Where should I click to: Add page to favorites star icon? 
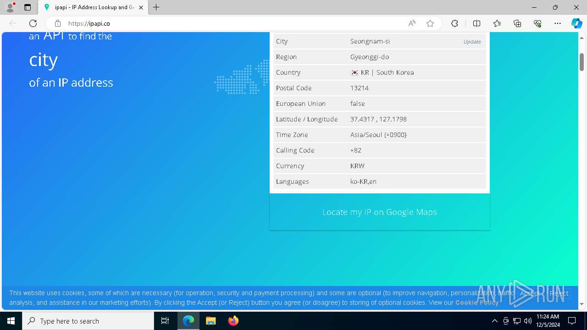[430, 23]
